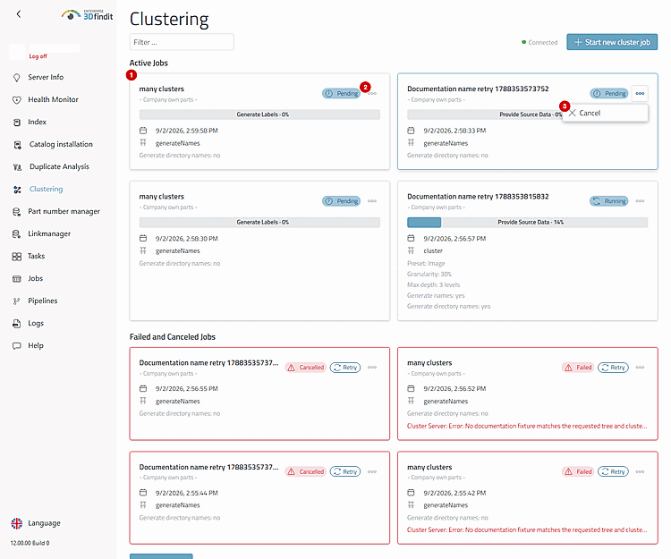
Task: Click the Help chat icon
Action: (17, 345)
